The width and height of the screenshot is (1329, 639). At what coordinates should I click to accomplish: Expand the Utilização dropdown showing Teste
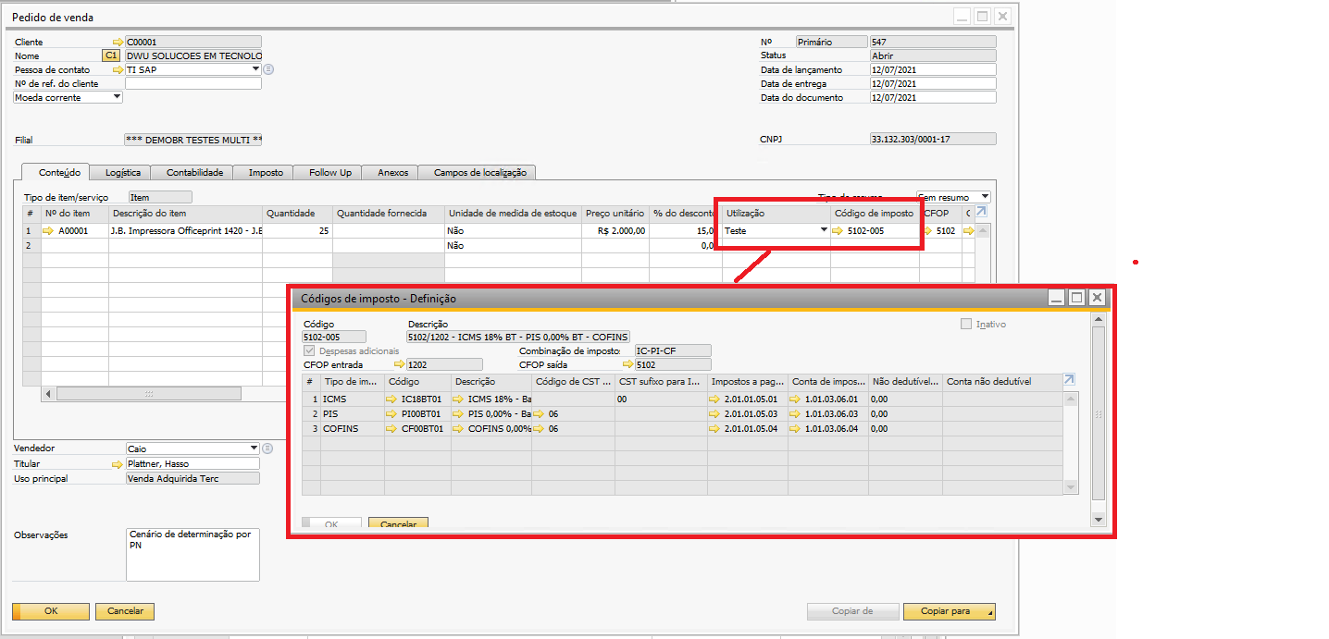824,231
